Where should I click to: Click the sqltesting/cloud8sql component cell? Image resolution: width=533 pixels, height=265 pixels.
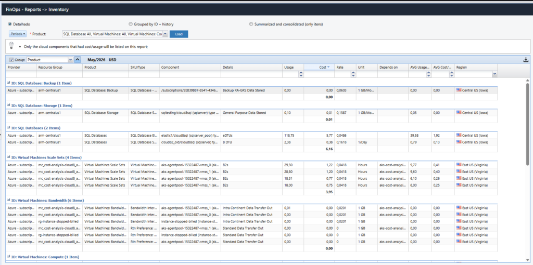coord(190,112)
